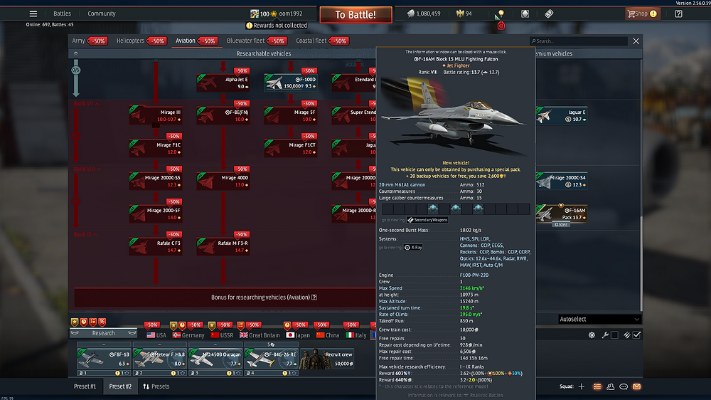Open the ticket icon in top bar
Viewport: 711px width, 400px height.
coord(549,14)
